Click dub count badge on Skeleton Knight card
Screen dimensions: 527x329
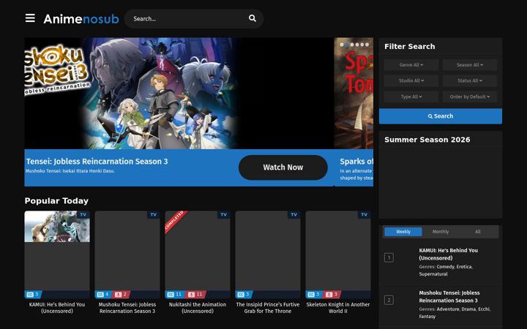tap(332, 295)
